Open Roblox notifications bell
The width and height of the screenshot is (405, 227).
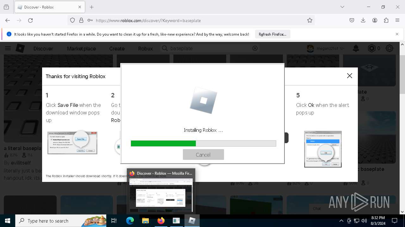[x=356, y=48]
